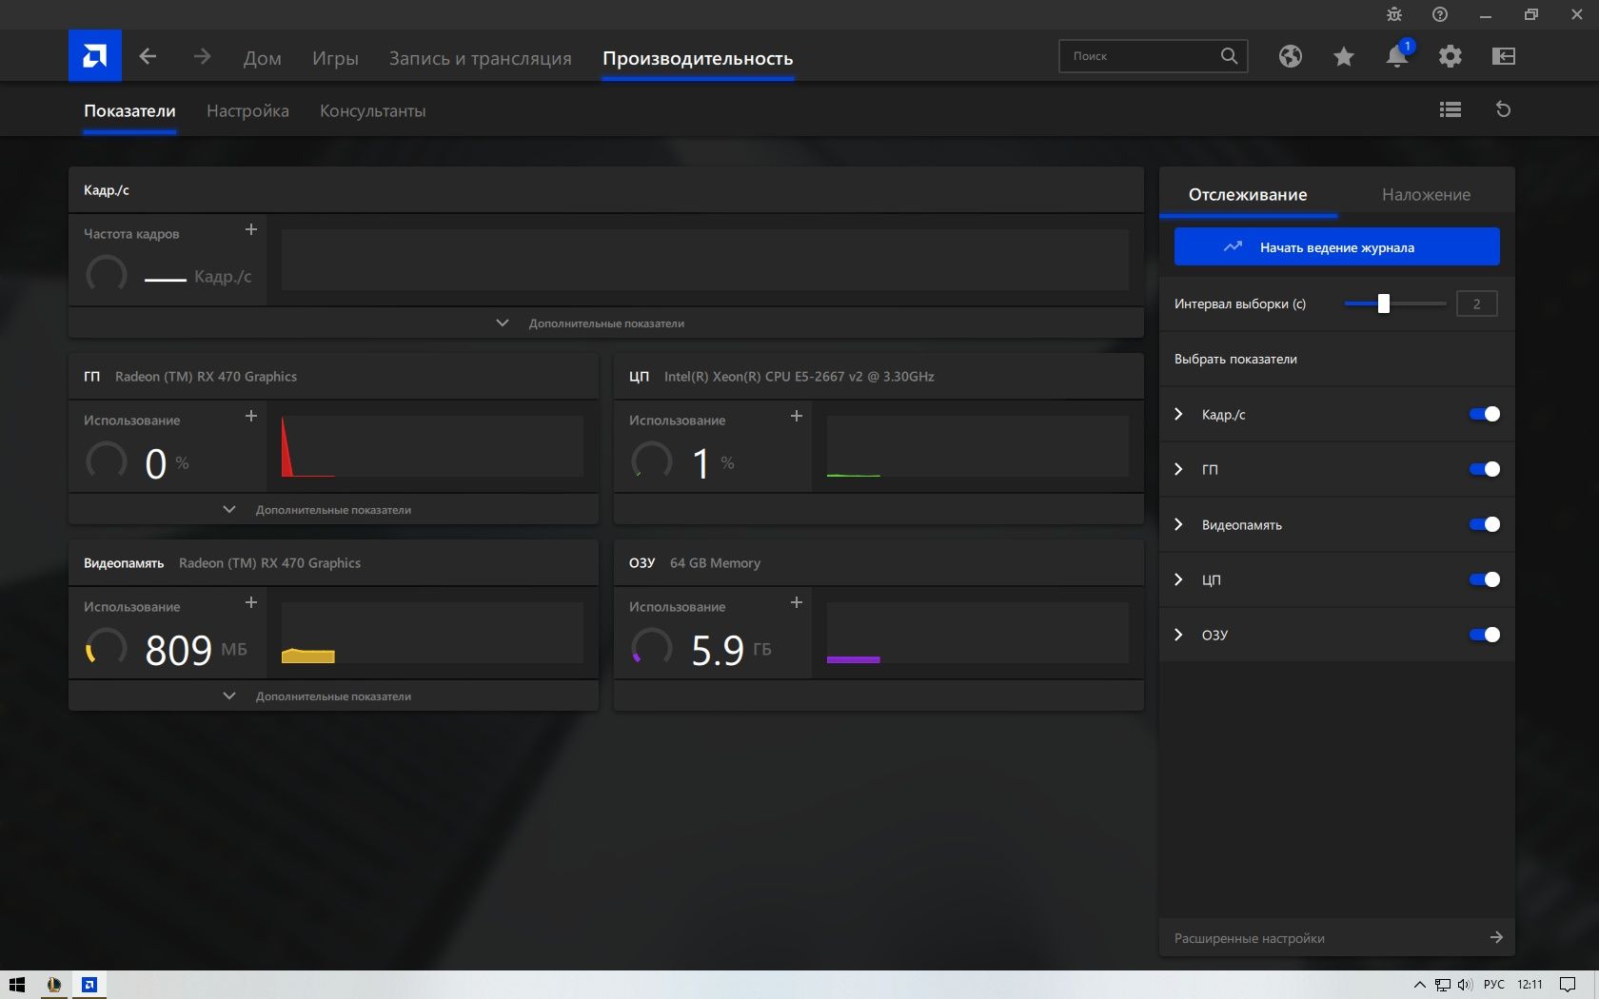Toggle ЦП metric tracking switch
The width and height of the screenshot is (1599, 999).
[x=1484, y=579]
